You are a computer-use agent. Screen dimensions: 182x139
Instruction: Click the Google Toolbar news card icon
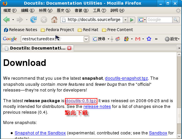[118, 39]
